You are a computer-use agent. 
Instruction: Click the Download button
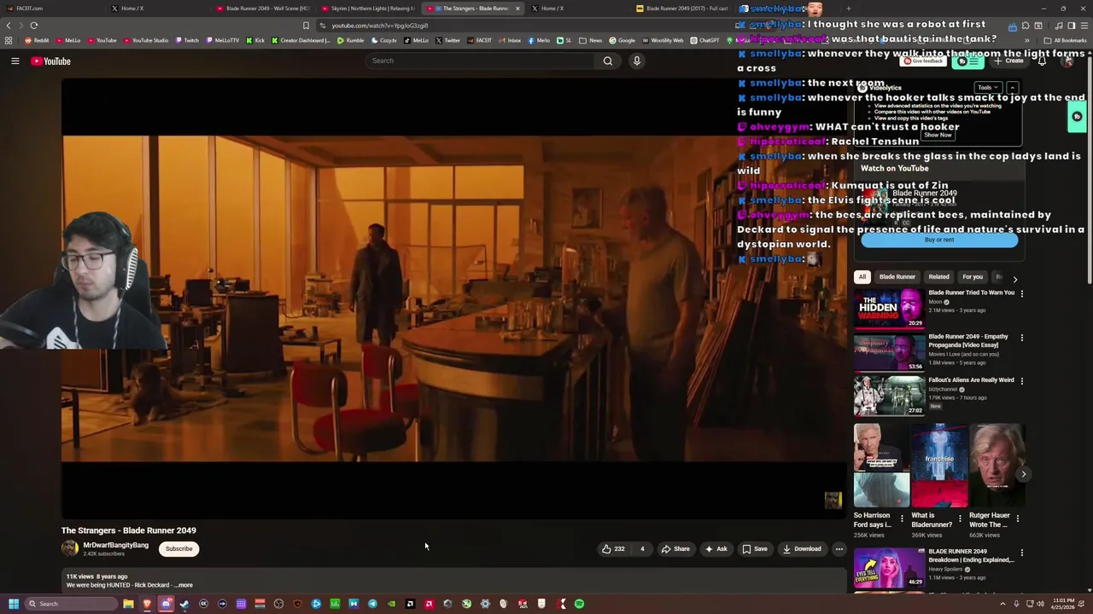coord(802,548)
